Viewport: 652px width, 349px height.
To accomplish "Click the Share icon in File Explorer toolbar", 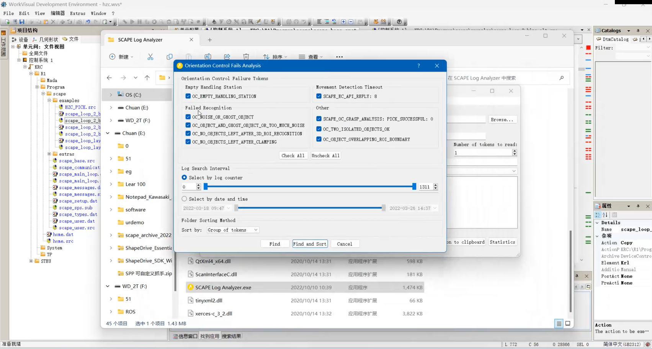I will coord(227,57).
